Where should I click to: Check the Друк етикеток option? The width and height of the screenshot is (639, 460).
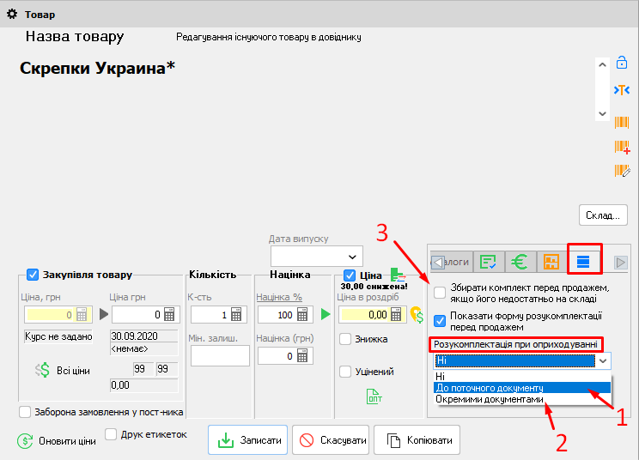point(111,434)
